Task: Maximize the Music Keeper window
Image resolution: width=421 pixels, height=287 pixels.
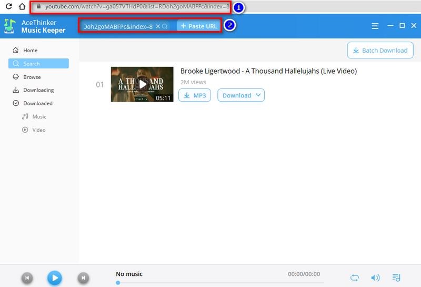Action: (402, 25)
